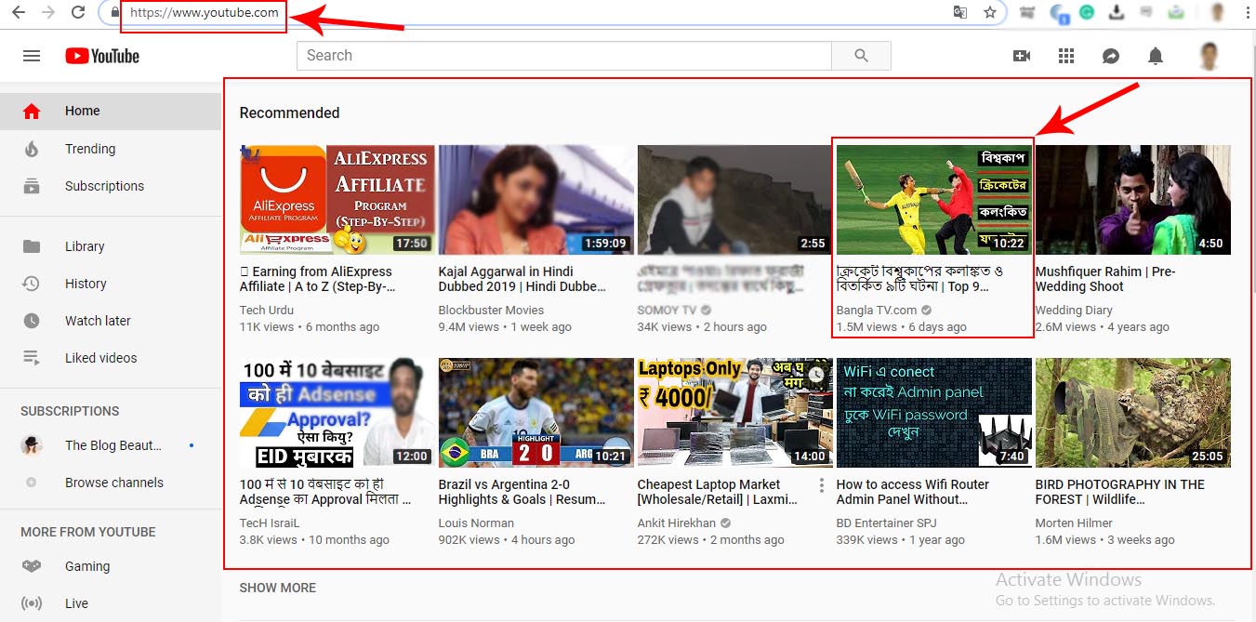The width and height of the screenshot is (1256, 622).
Task: Click the Grammarly extension icon
Action: click(x=1087, y=13)
